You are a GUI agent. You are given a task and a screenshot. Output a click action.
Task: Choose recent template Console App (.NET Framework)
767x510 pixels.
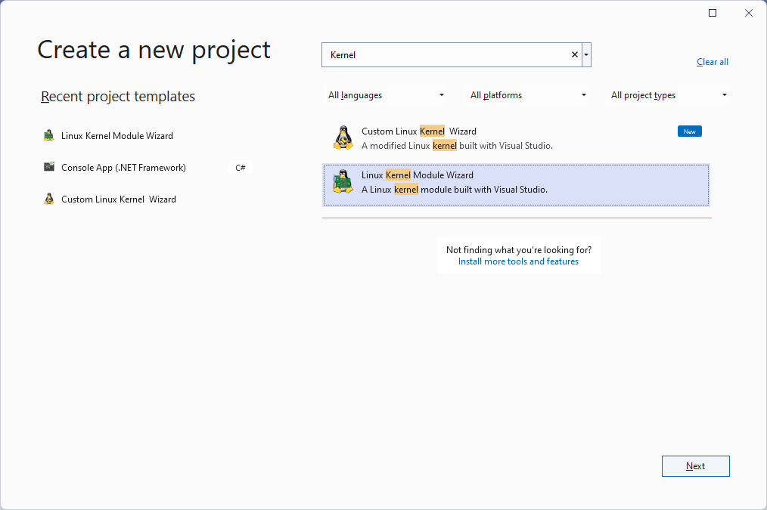pyautogui.click(x=147, y=168)
